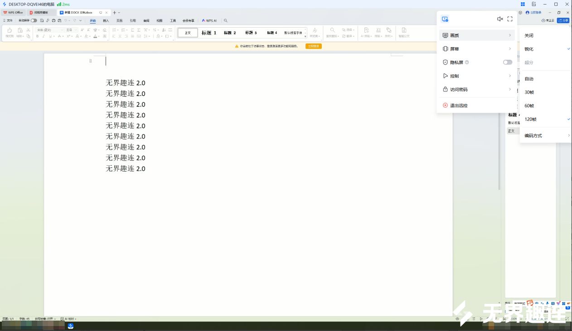Switch to the 插入 ribbon tab
Viewport: 572px width, 331px height.
pyautogui.click(x=106, y=20)
